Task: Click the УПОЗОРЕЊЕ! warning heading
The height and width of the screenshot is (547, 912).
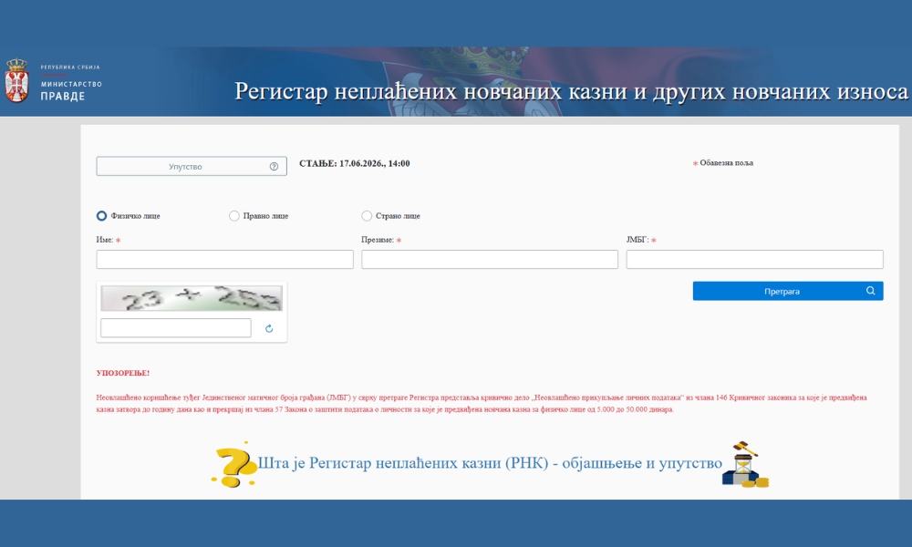Action: point(123,373)
